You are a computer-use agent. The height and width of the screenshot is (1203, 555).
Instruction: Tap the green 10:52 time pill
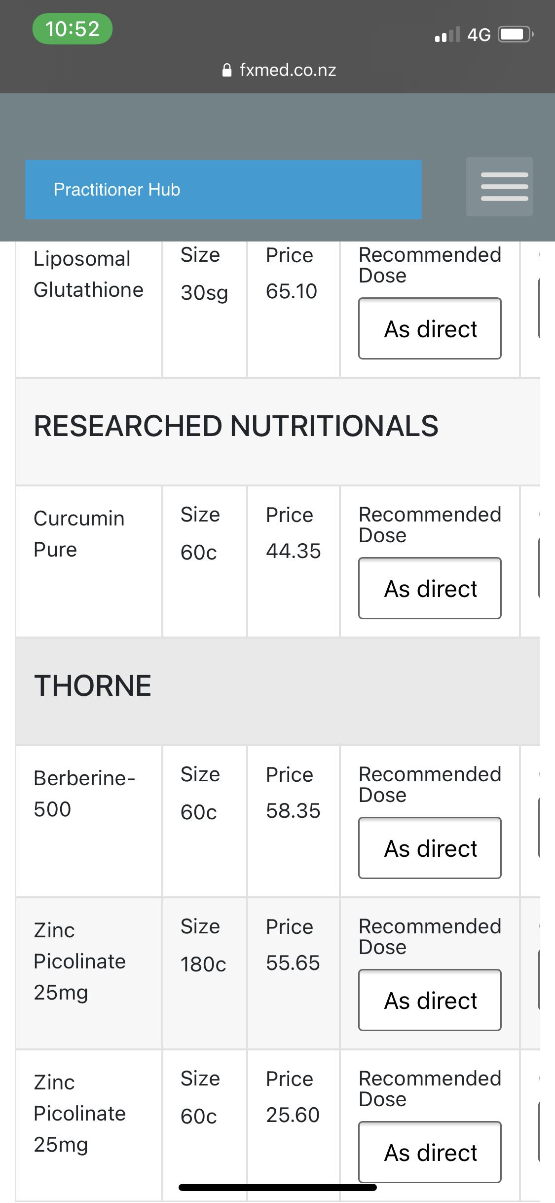point(73,29)
